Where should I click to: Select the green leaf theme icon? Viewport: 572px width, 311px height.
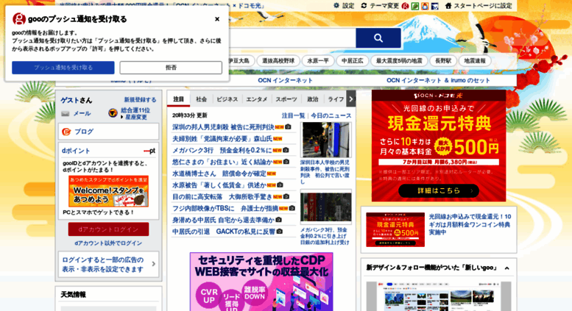point(415,6)
